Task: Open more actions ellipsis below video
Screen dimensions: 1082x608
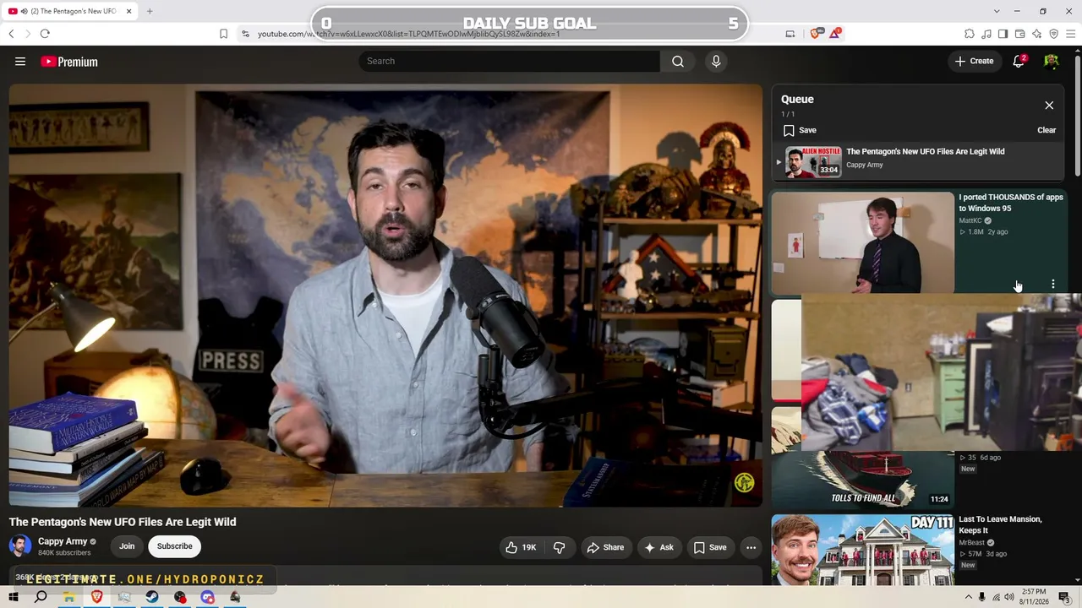Action: point(751,547)
